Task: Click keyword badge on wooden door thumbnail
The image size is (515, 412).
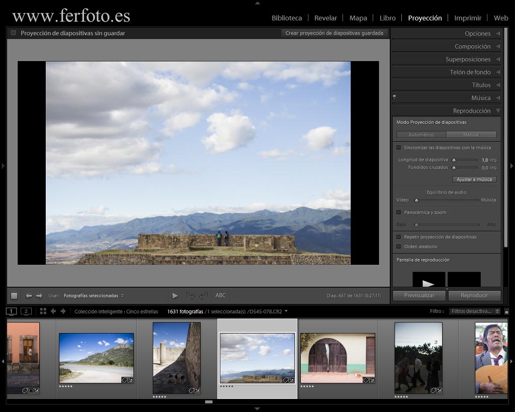Action: tap(366, 380)
